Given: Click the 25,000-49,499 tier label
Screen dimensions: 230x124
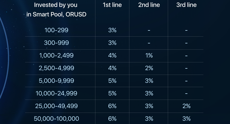Looking at the screenshot, I should point(56,106).
